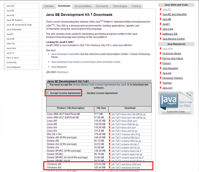The width and height of the screenshot is (199, 172).
Task: Select Accept License Agreement radio button
Action: [48, 93]
